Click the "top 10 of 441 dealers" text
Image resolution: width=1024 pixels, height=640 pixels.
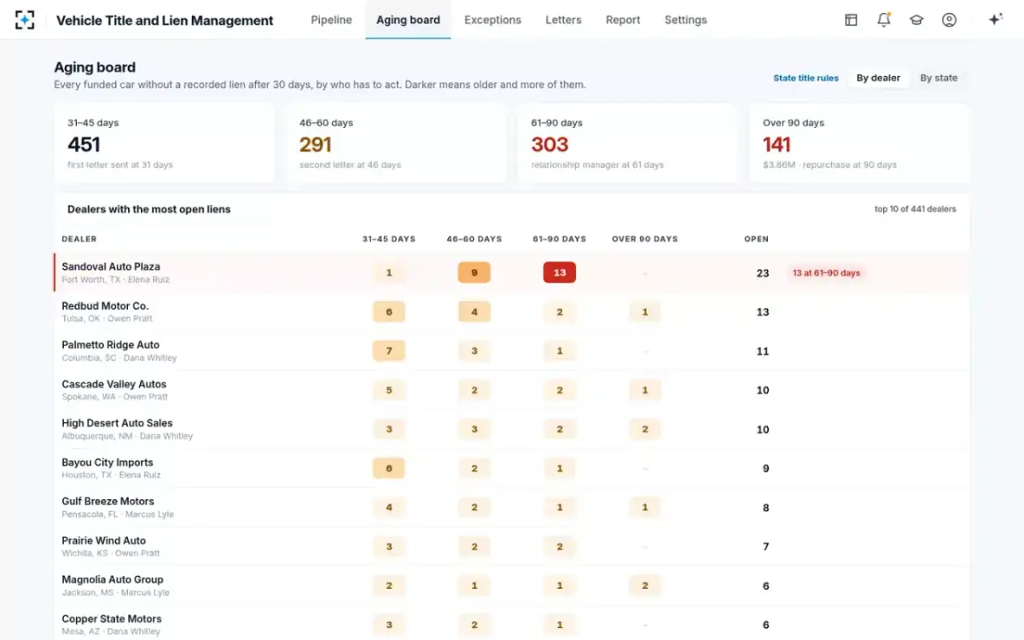916,209
